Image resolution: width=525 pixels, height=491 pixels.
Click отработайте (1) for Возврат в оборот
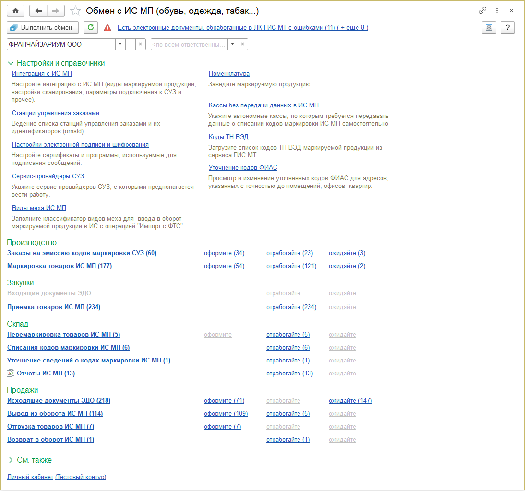[x=288, y=440]
